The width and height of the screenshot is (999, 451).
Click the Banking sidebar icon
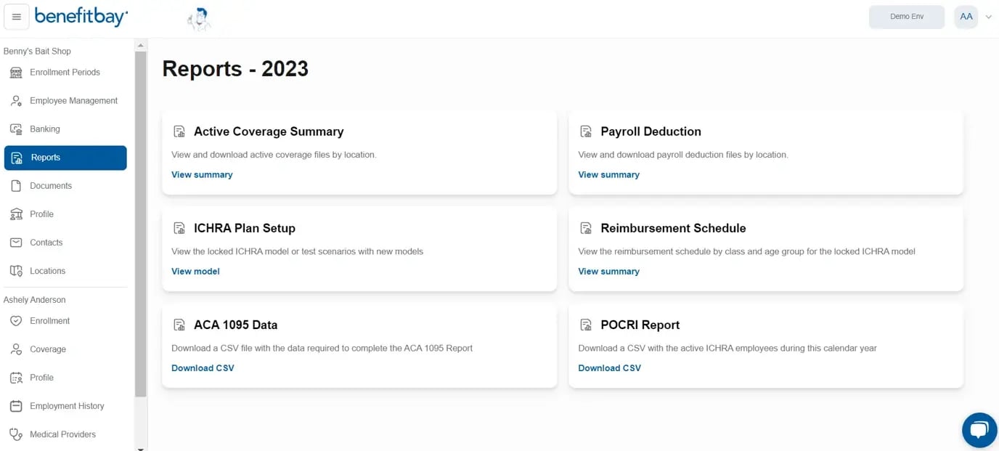point(16,129)
